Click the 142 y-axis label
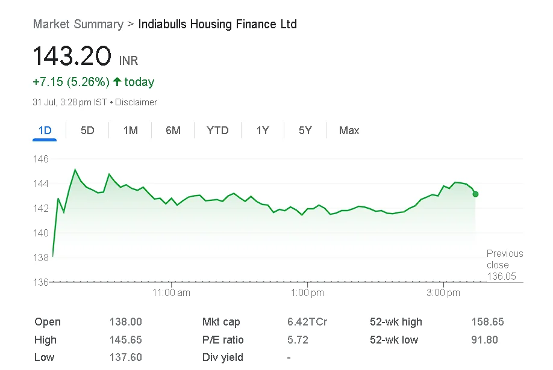Image resolution: width=553 pixels, height=370 pixels. pos(41,208)
